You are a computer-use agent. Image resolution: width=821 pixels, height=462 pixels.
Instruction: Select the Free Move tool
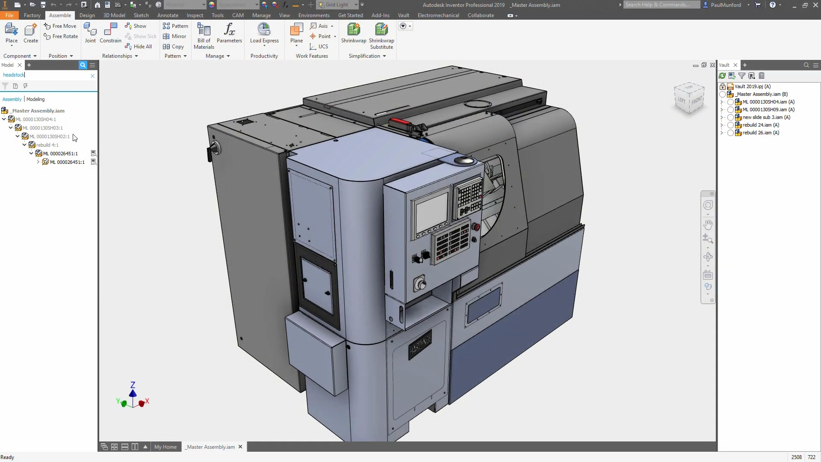(60, 26)
